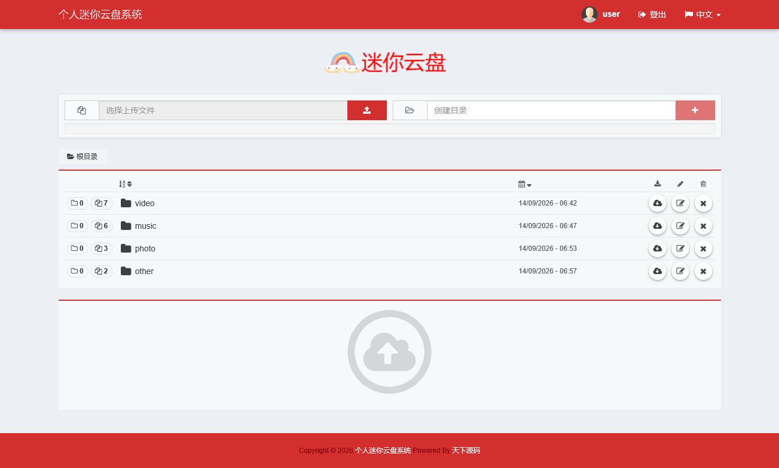Focus the 创建目录 input field
Image resolution: width=779 pixels, height=468 pixels.
click(551, 110)
